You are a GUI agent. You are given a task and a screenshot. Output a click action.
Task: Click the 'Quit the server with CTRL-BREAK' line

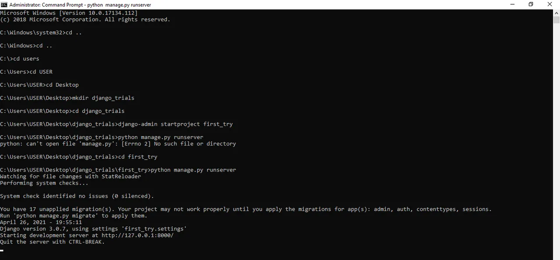click(x=52, y=242)
